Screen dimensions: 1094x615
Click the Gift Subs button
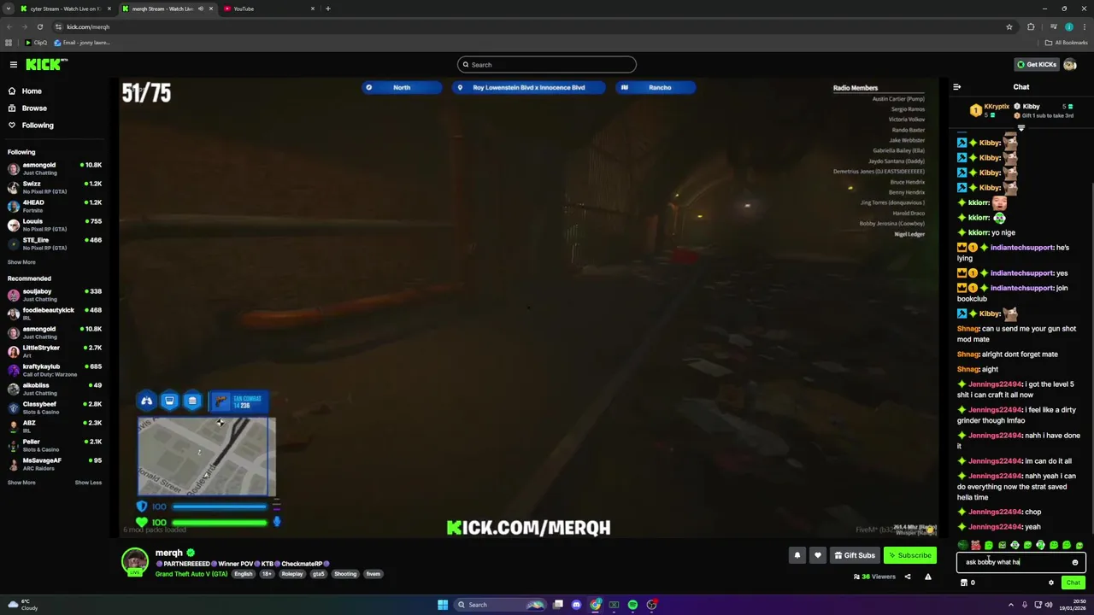coord(855,555)
